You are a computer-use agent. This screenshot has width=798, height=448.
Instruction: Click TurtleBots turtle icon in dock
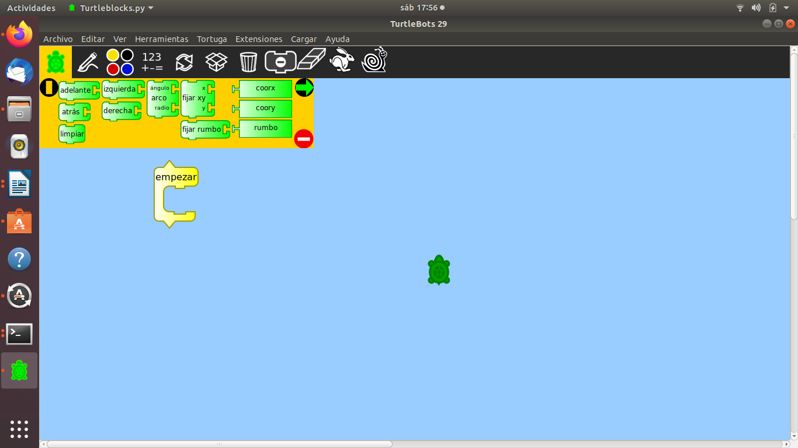click(x=19, y=370)
